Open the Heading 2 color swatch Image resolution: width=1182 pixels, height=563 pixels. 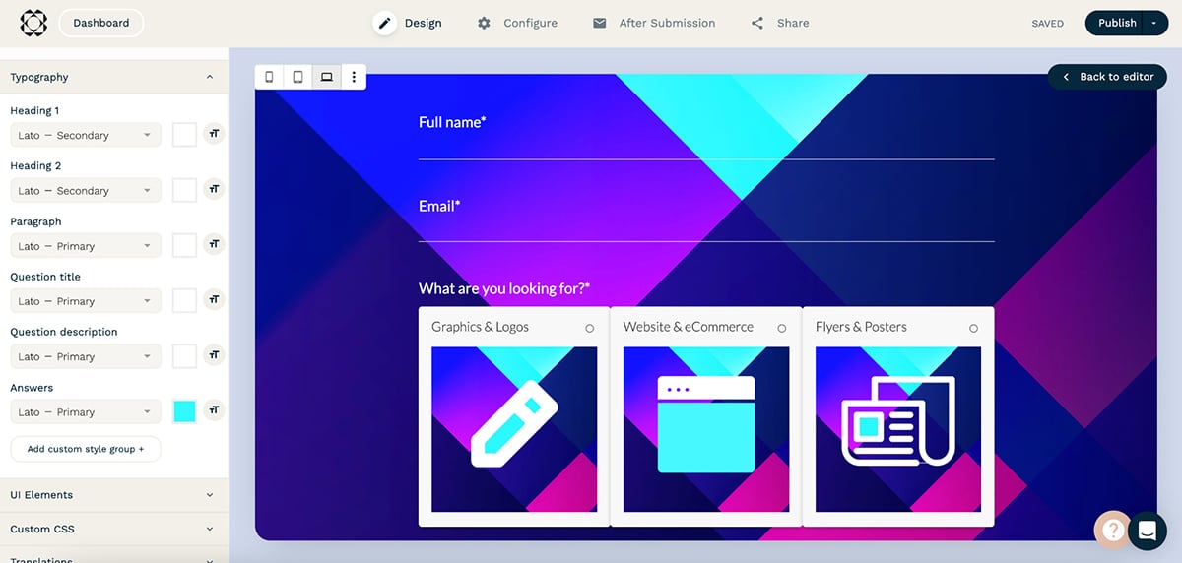[184, 190]
